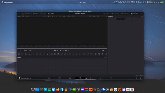Image resolution: width=165 pixels, height=93 pixels.
Task: Toggle the Inspector panel button
Action: click(135, 14)
